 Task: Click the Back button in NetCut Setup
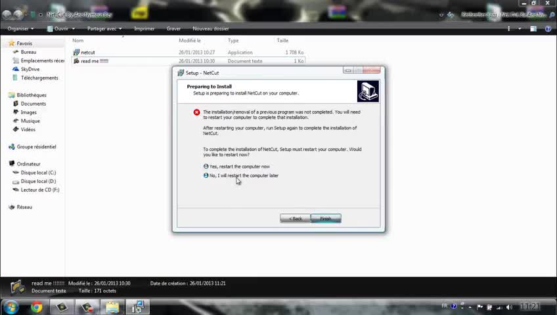(295, 219)
